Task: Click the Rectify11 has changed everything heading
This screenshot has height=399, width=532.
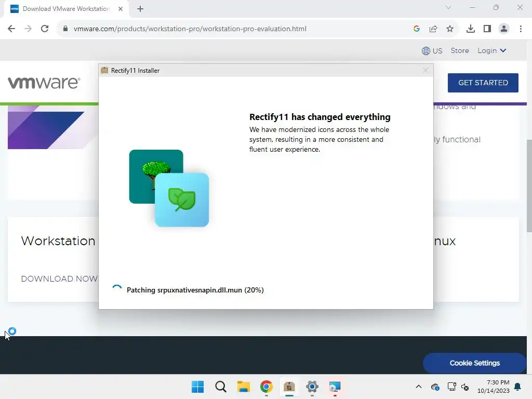Action: [320, 117]
